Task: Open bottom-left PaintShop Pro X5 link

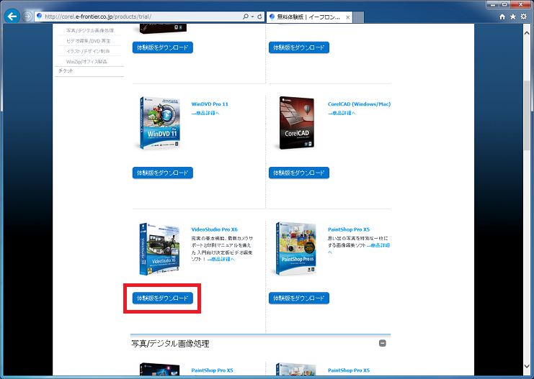Action: [212, 370]
